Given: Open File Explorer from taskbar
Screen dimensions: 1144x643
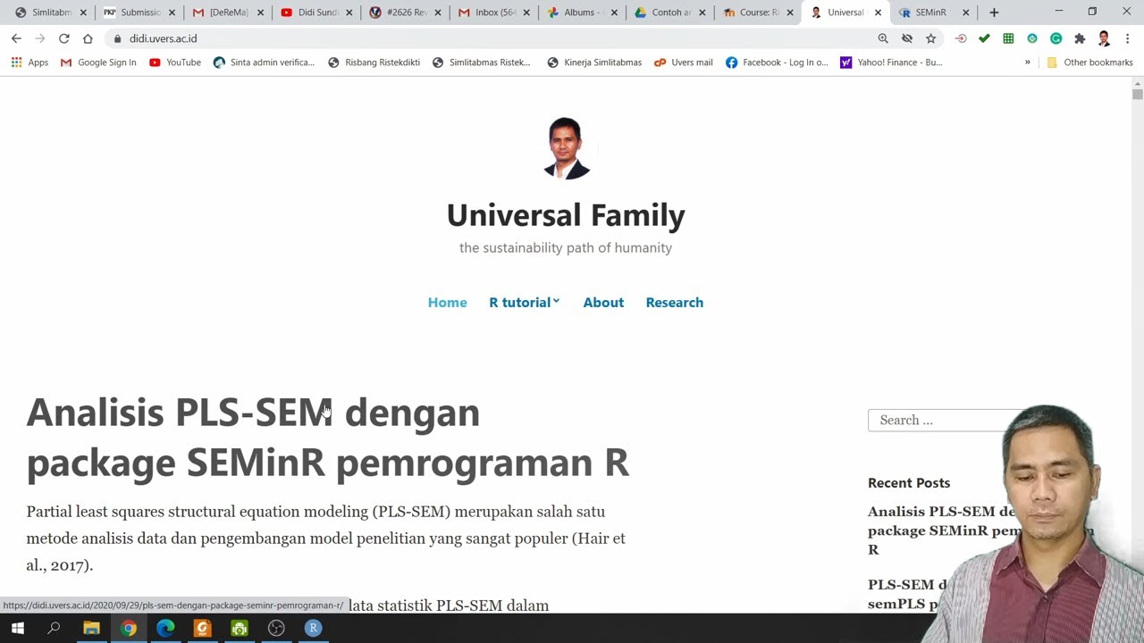Looking at the screenshot, I should click(91, 628).
